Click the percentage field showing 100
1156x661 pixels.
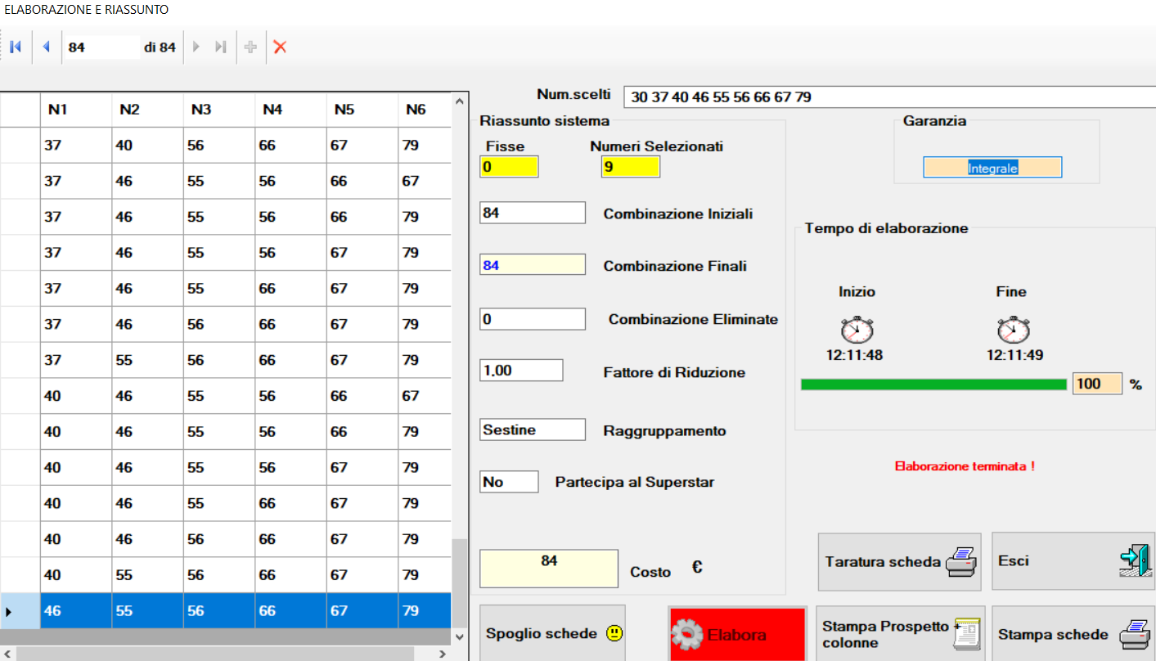click(x=1097, y=384)
